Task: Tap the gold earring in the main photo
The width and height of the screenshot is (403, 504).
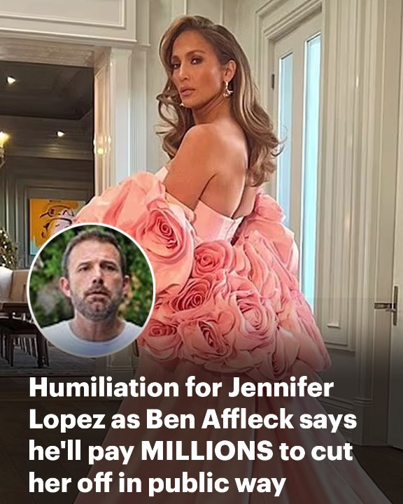Action: click(227, 89)
